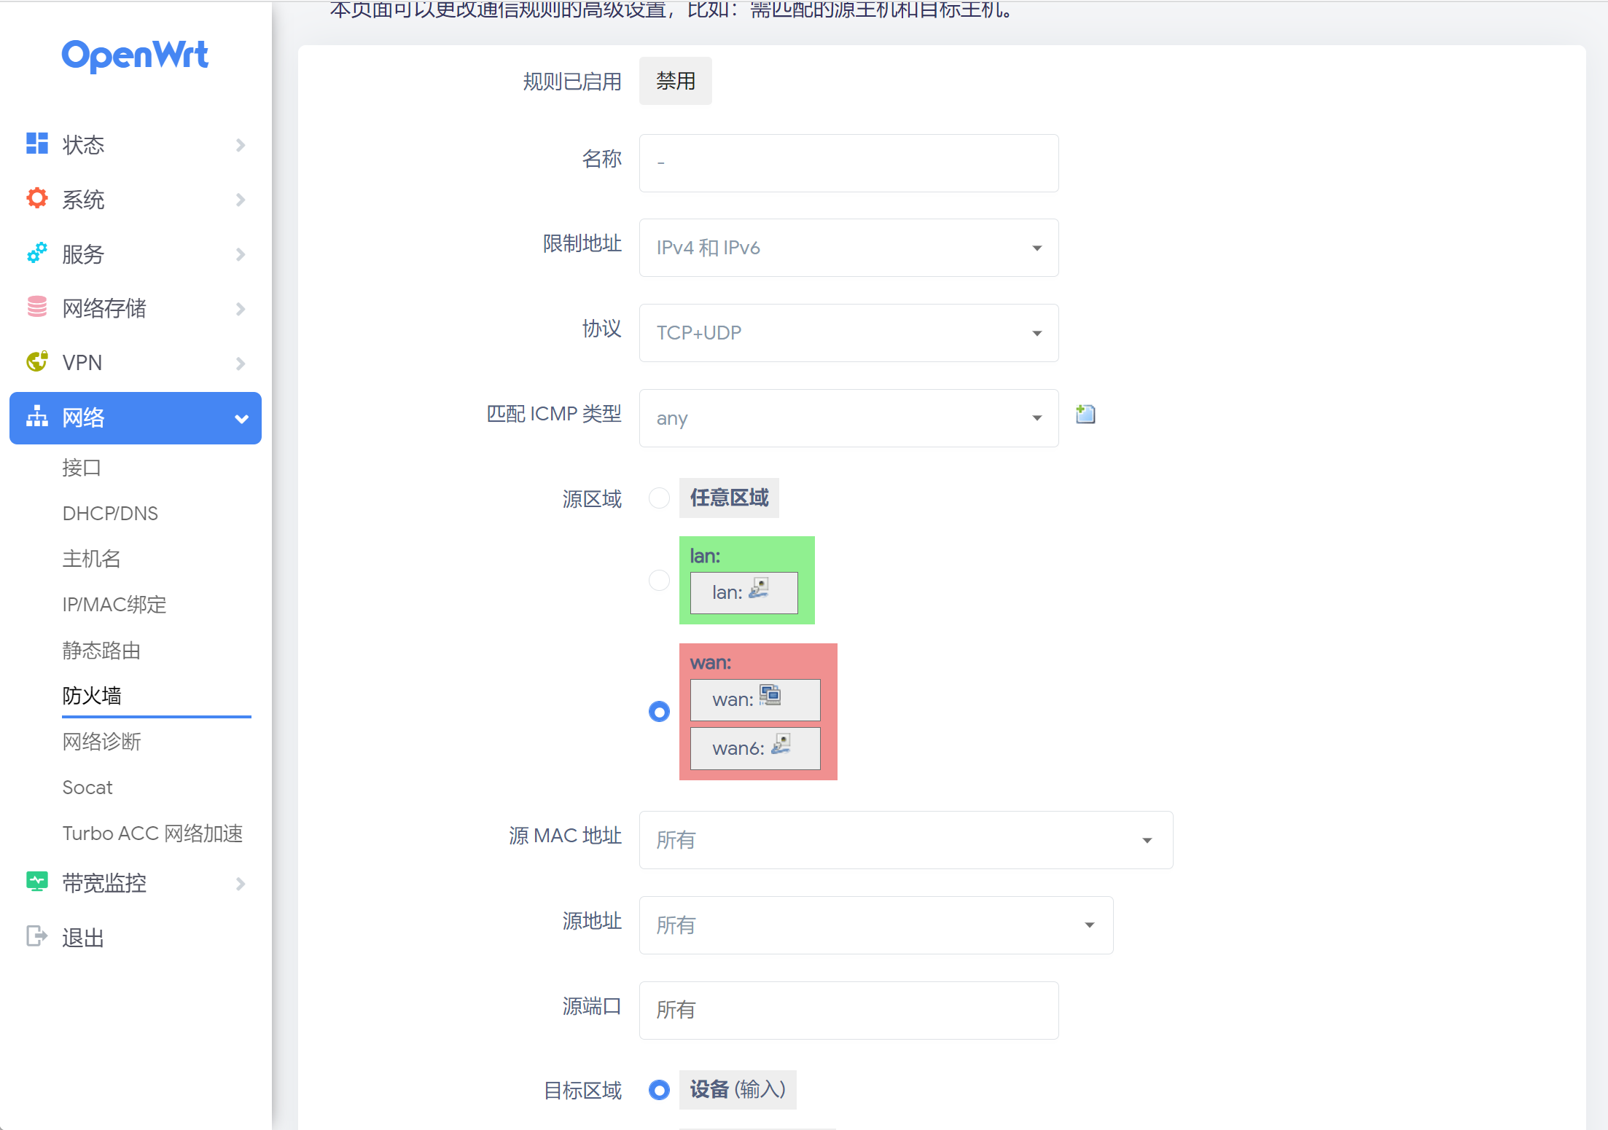Click the 系统 gear icon
The image size is (1608, 1130).
(36, 198)
